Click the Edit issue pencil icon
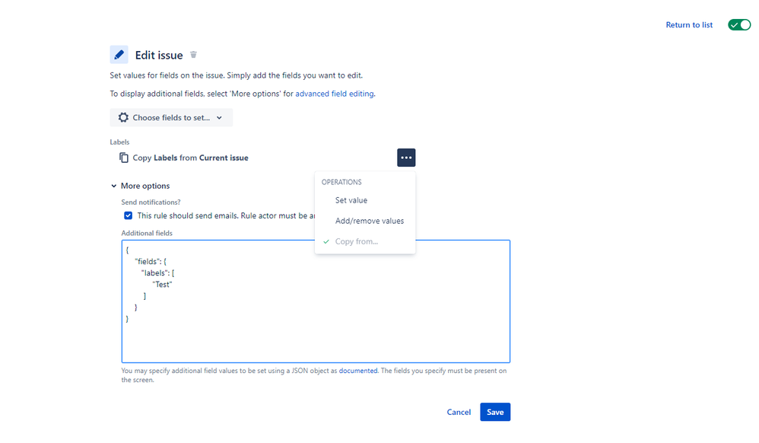This screenshot has height=443, width=759. click(119, 55)
